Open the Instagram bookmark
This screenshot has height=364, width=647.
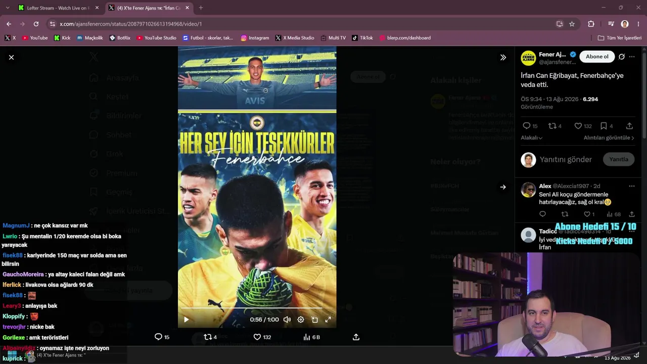click(x=255, y=38)
